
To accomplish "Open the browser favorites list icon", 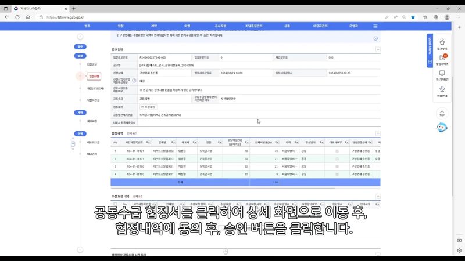I will point(425,17).
